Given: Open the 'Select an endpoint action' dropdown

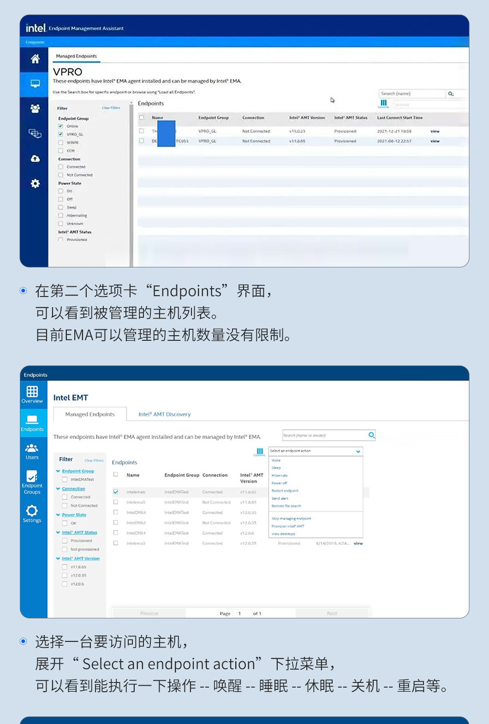Looking at the screenshot, I should point(316,451).
